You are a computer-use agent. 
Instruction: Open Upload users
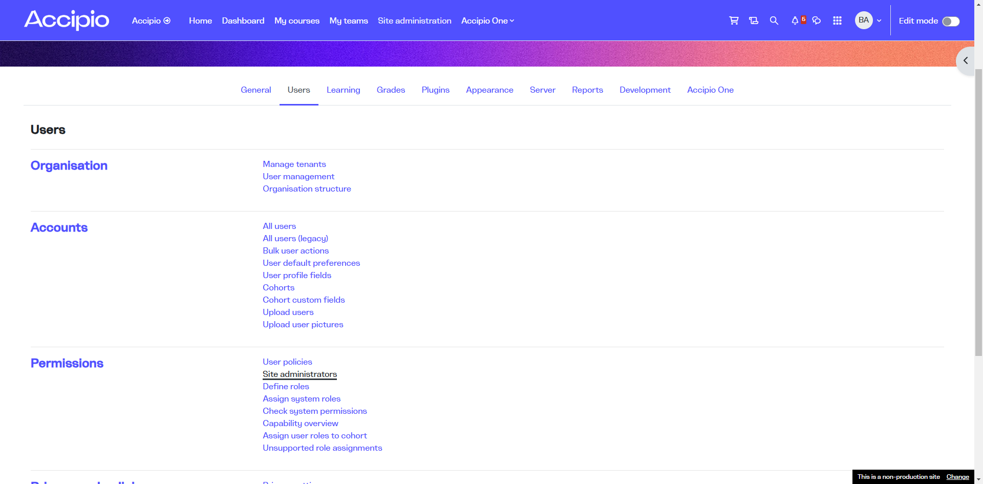click(x=288, y=312)
